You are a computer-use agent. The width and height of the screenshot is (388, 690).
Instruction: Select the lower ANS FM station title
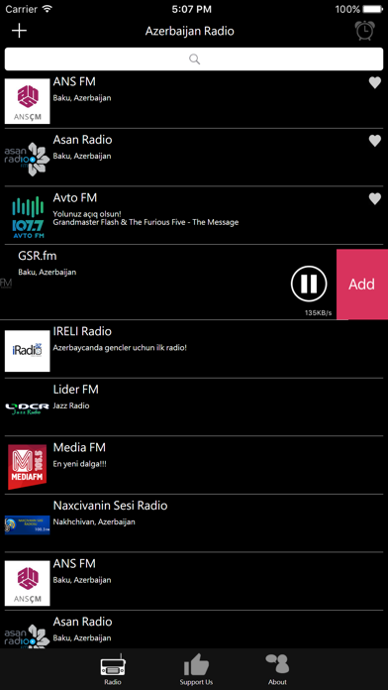pyautogui.click(x=74, y=564)
